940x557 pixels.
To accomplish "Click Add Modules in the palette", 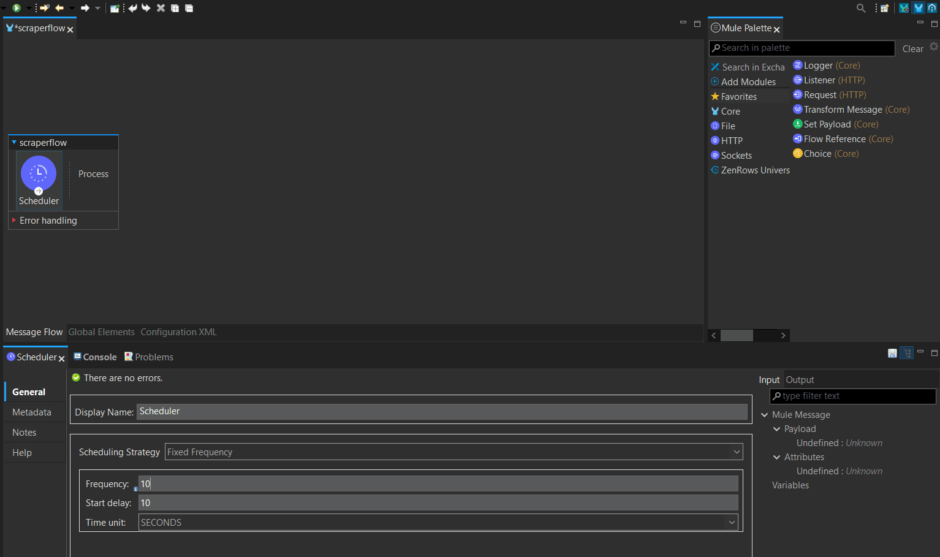I will [x=744, y=82].
